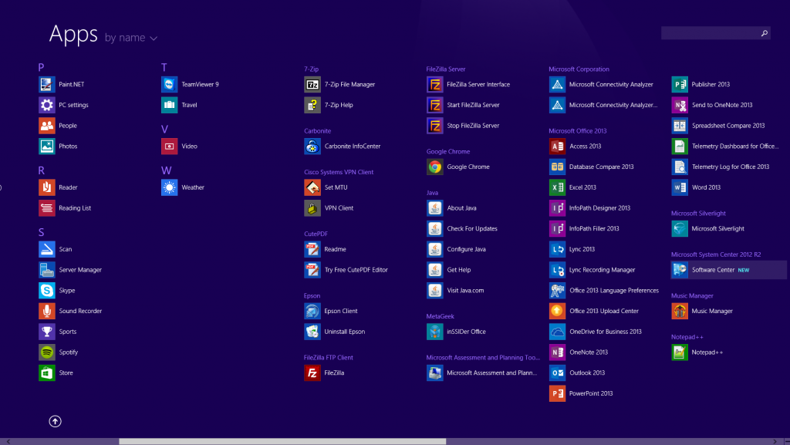The width and height of the screenshot is (790, 445).
Task: Open the inSSIDer Office icon
Action: [435, 332]
